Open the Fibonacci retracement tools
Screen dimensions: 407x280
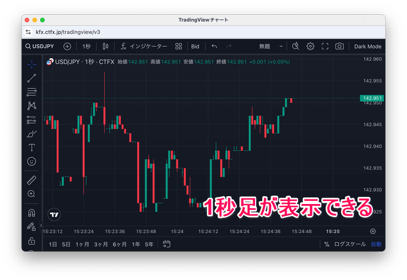32,92
